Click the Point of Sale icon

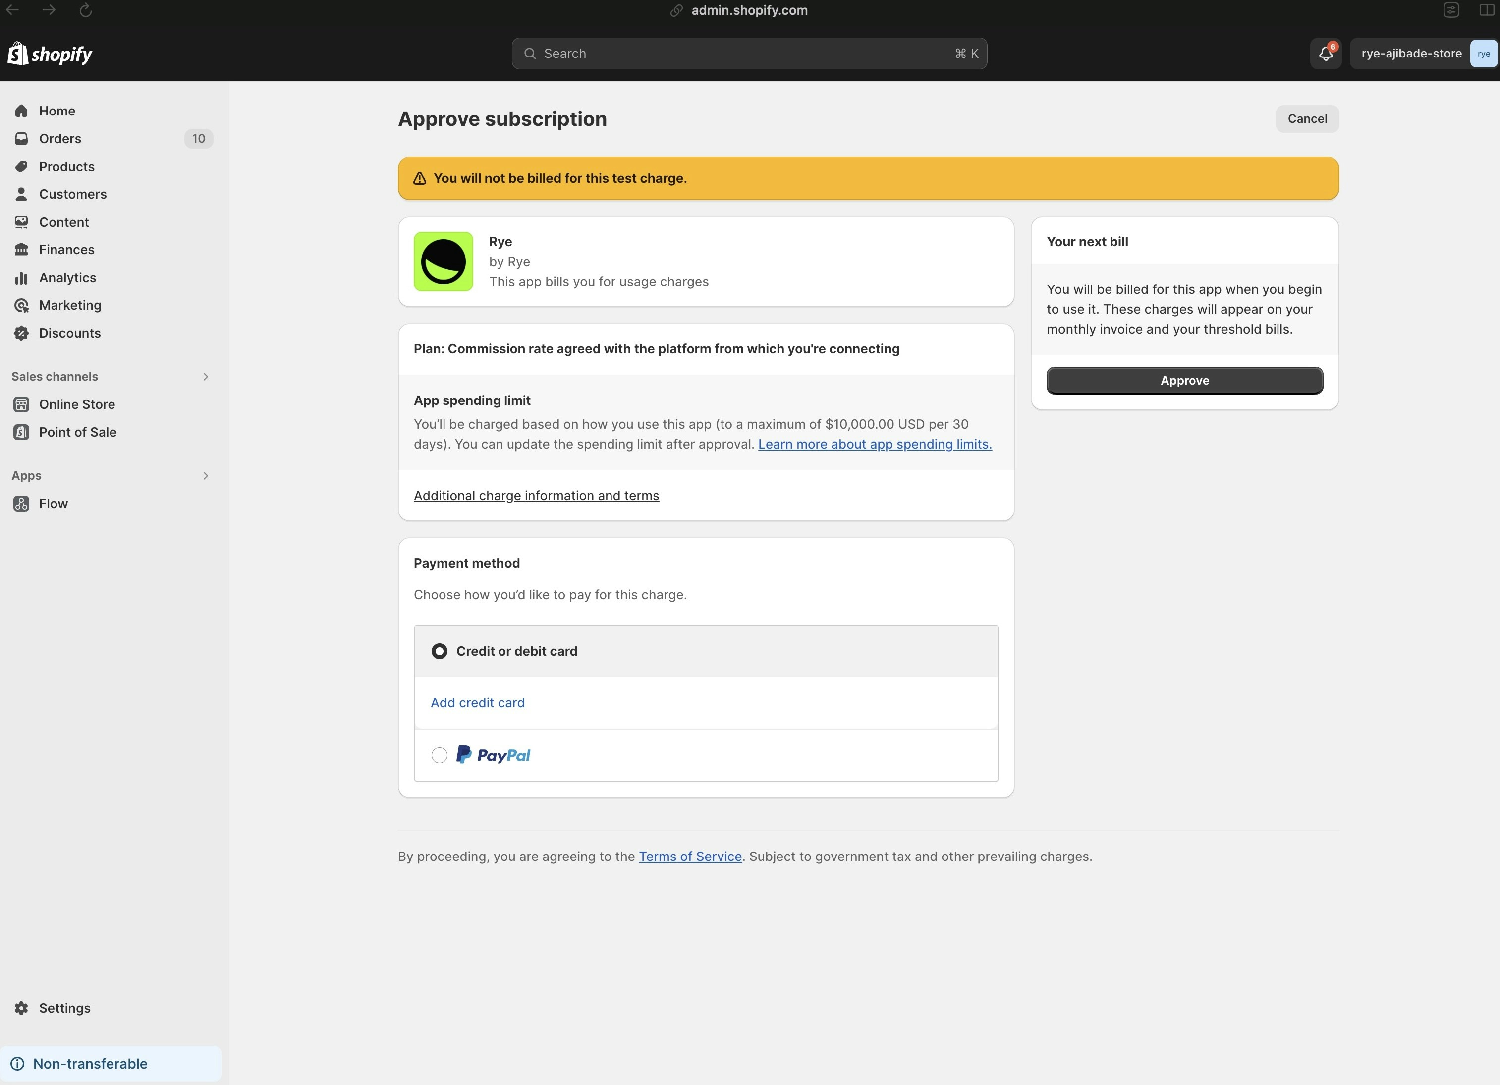(21, 432)
